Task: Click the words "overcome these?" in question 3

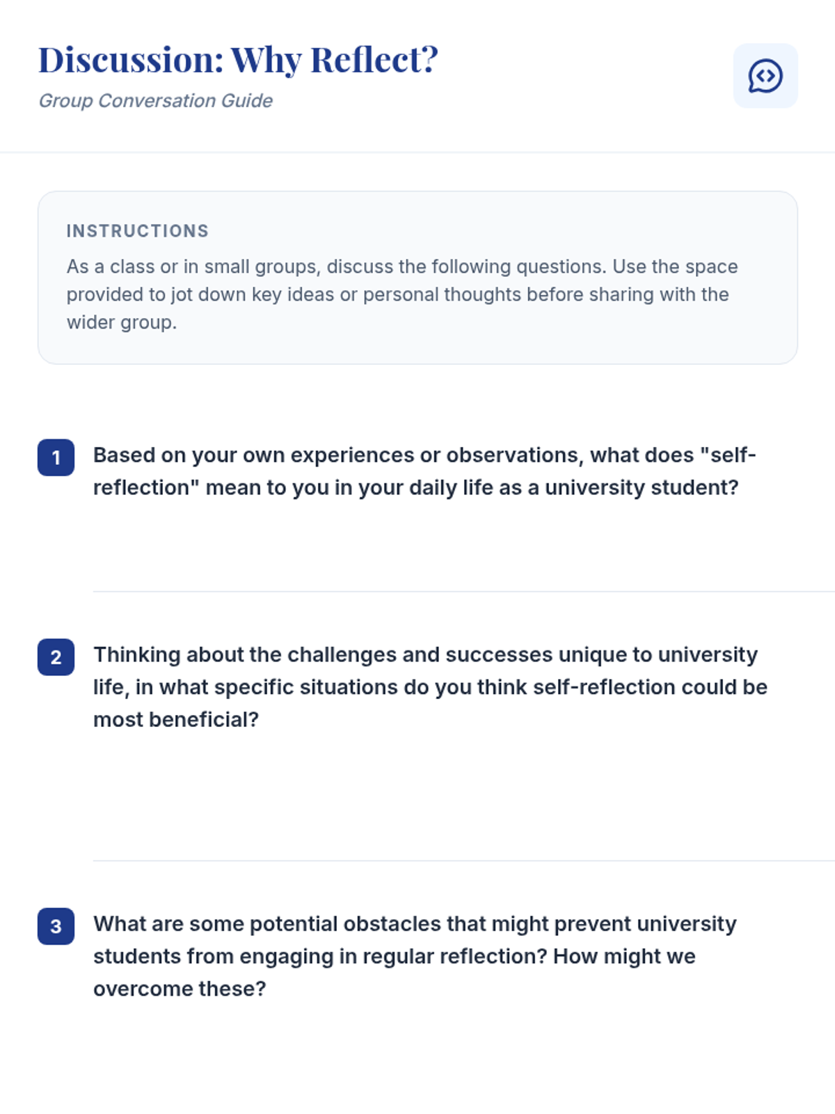Action: point(180,989)
